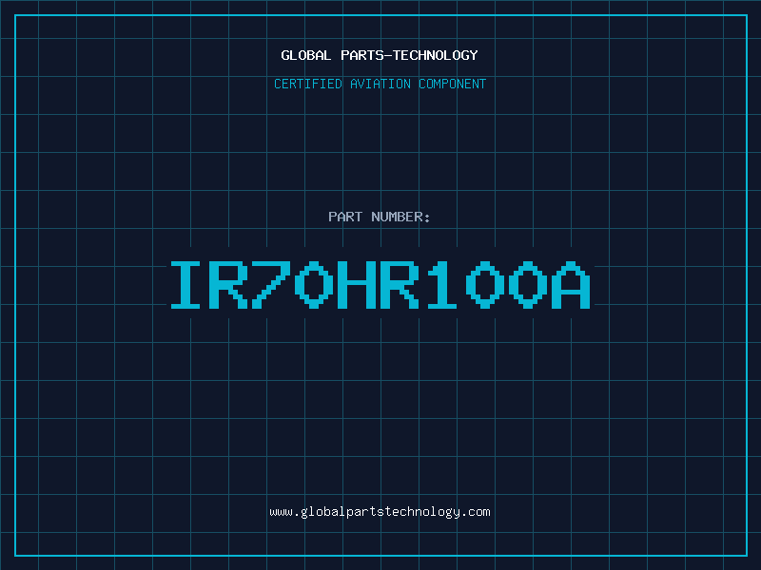This screenshot has width=761, height=570.
Task: Open www.globalpartstechnology.com link
Action: pos(380,512)
